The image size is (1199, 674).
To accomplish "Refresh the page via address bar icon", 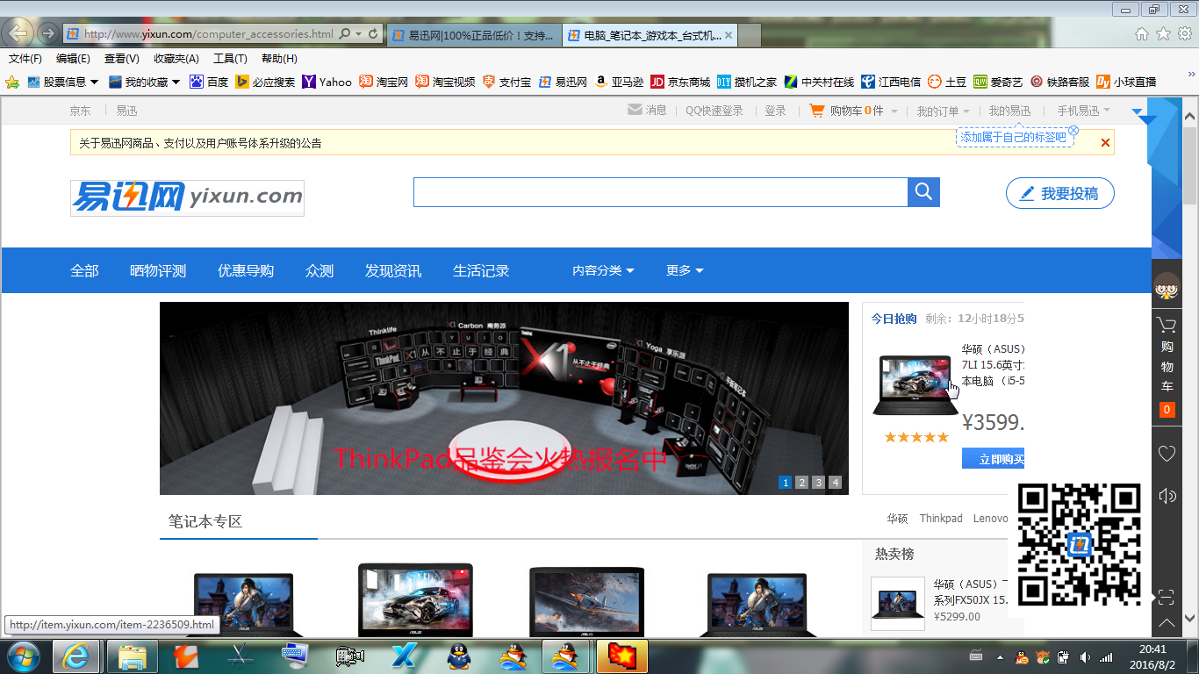I will coord(373,34).
